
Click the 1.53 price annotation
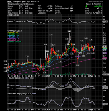click(x=48, y=66)
